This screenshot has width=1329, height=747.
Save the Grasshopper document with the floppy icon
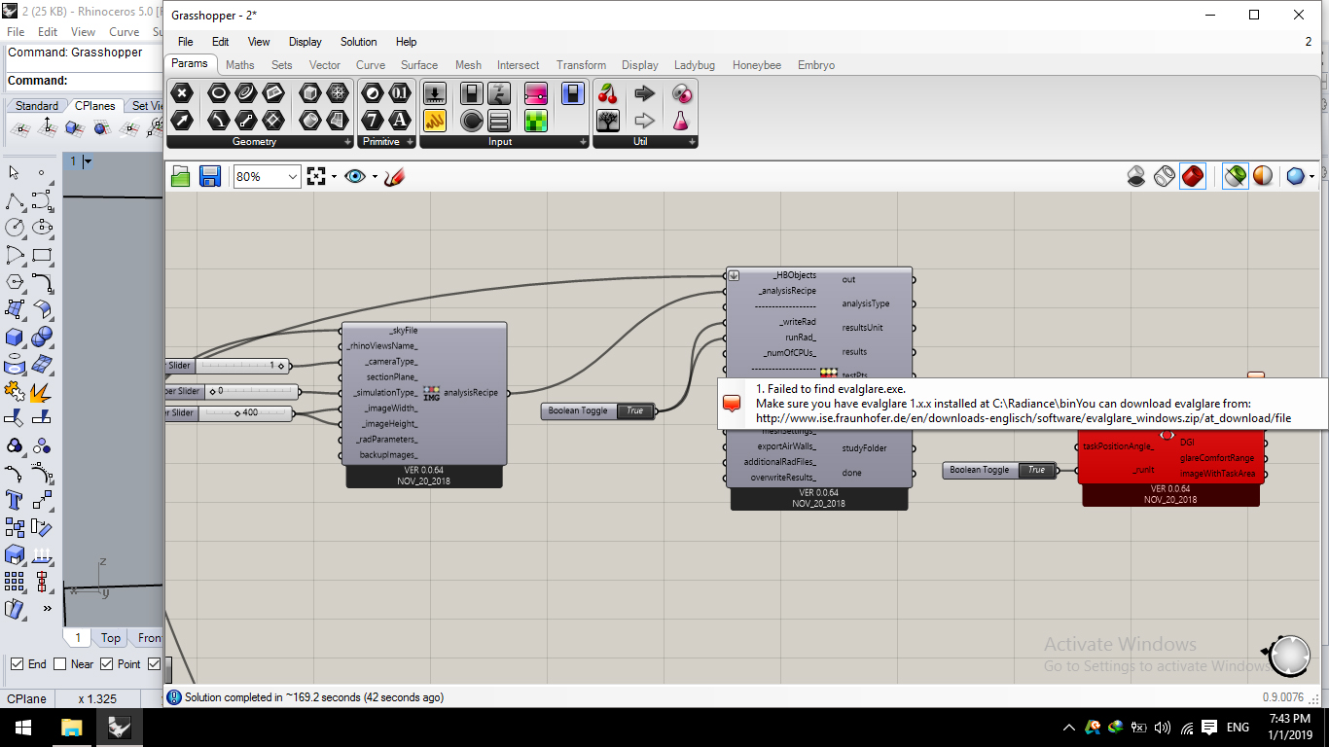(x=209, y=176)
